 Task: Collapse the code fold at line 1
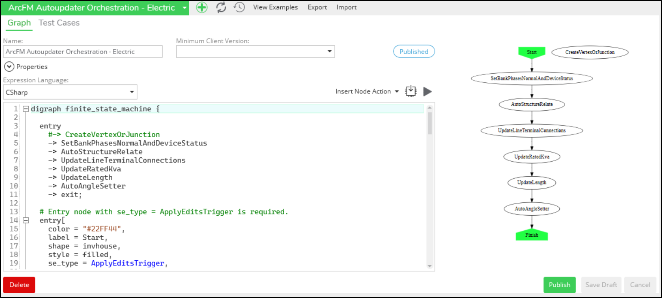(x=26, y=109)
